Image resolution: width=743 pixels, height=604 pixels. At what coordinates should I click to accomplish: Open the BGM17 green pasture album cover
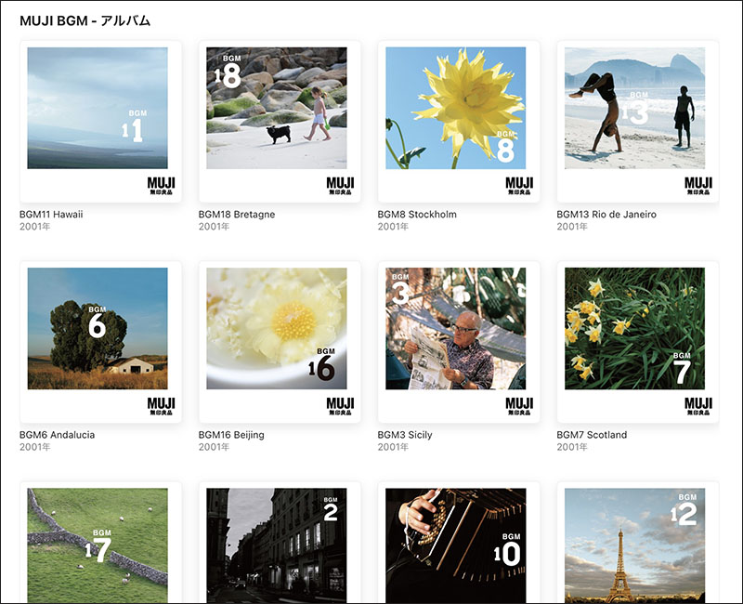100,543
